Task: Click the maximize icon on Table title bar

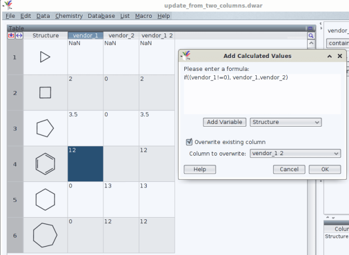Action: [310, 28]
